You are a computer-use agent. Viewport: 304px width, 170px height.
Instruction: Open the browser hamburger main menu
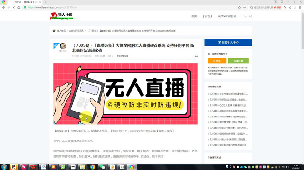point(300,7)
